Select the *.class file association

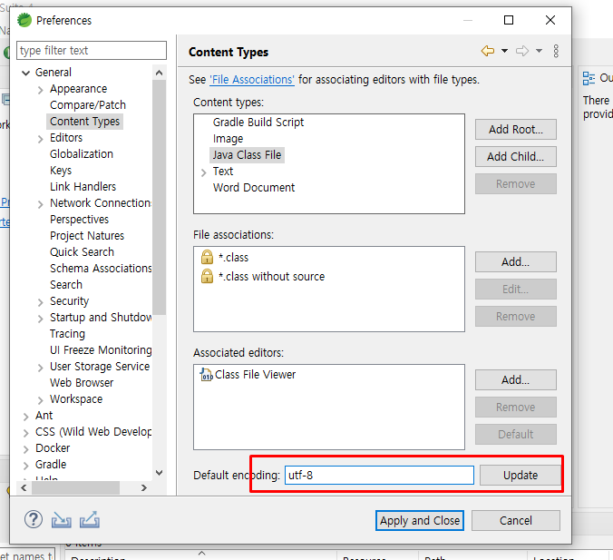[x=233, y=257]
